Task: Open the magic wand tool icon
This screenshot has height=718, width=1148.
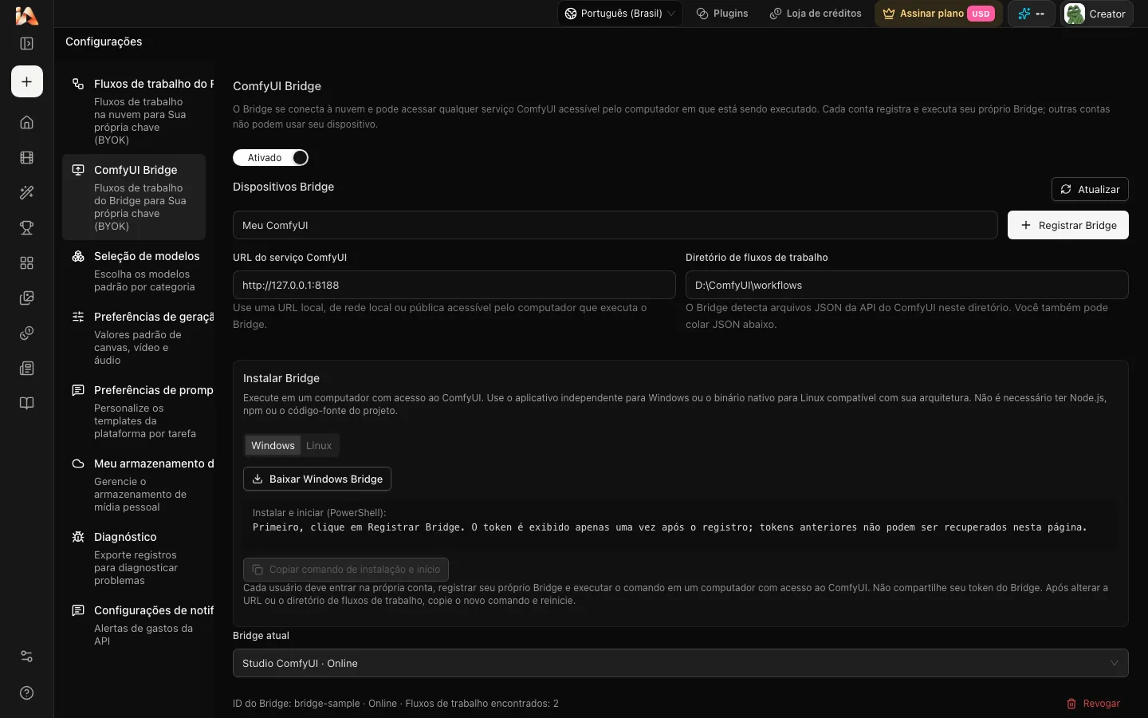Action: pos(26,192)
